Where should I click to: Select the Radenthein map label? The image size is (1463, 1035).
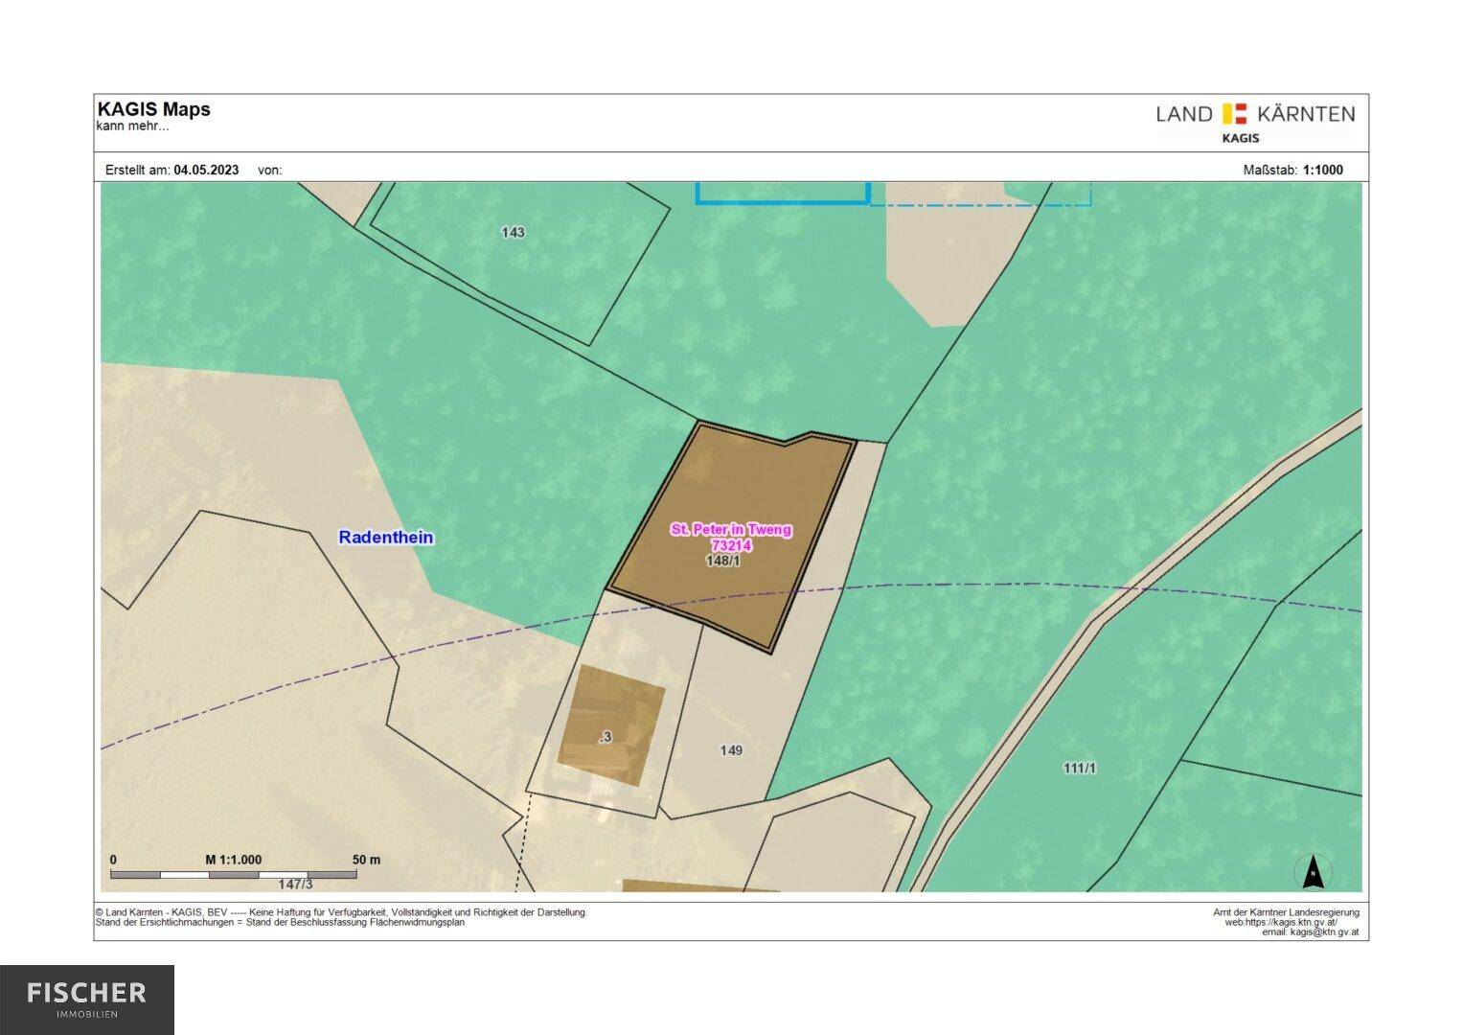pyautogui.click(x=386, y=538)
